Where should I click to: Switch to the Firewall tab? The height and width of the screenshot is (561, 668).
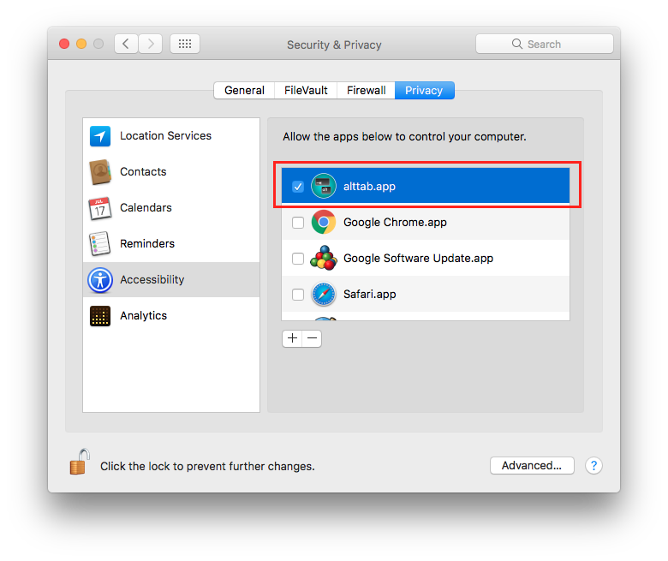[x=366, y=91]
